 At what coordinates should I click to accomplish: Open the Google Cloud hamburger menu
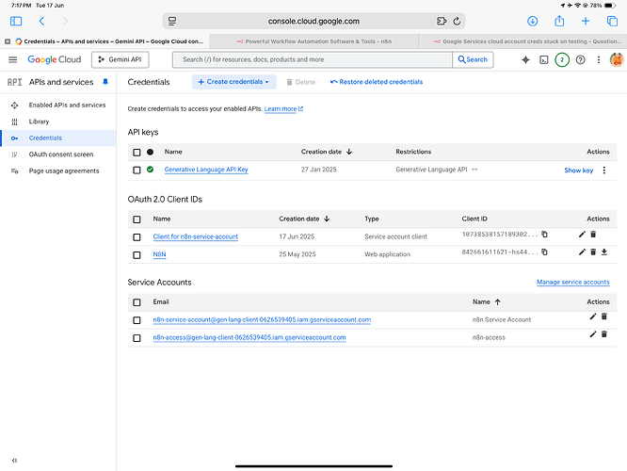[13, 59]
